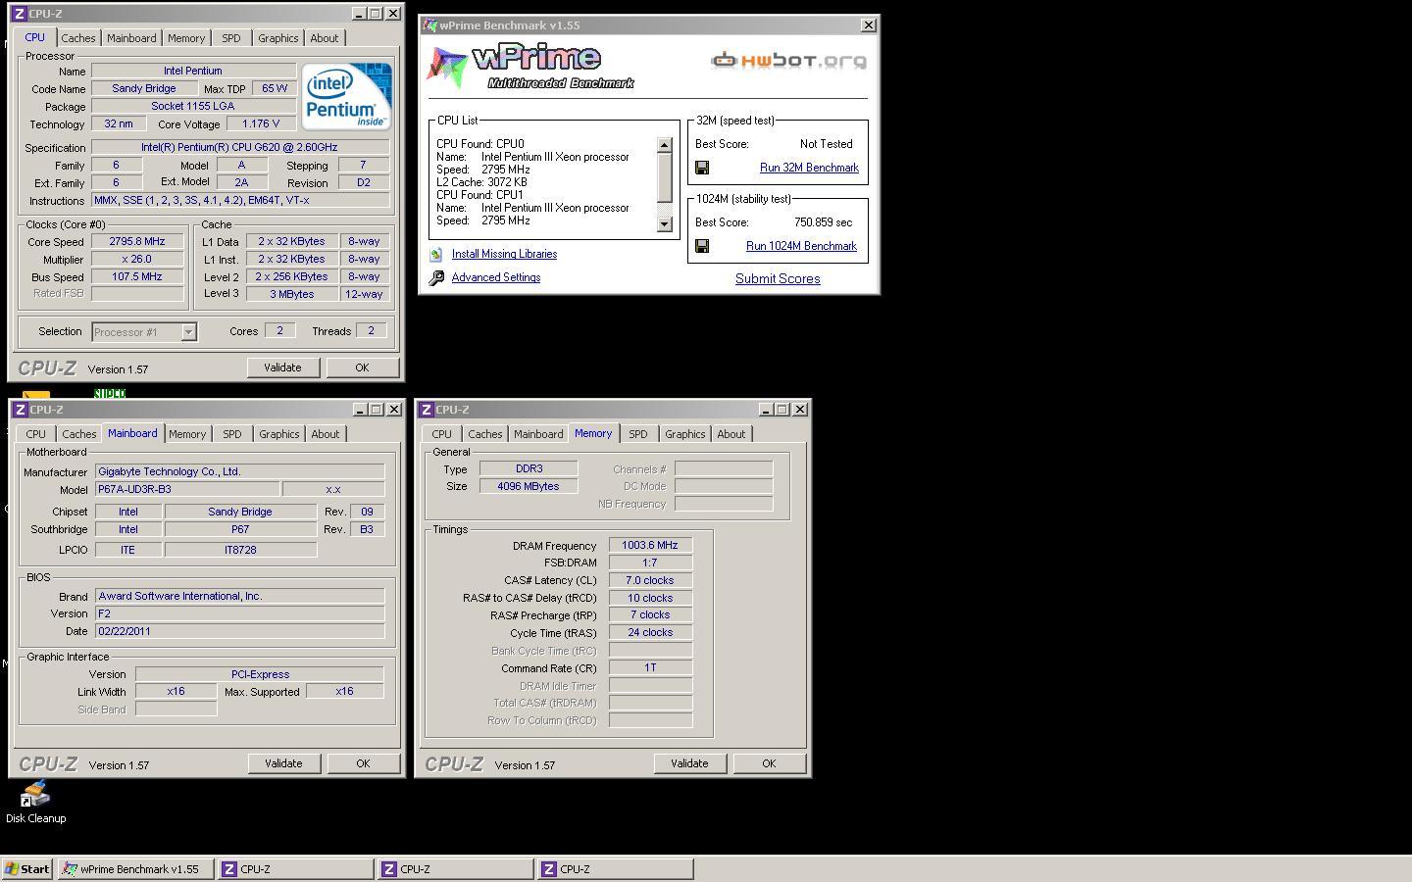
Task: Click the wPrime Benchmark title bar icon
Action: 430,25
